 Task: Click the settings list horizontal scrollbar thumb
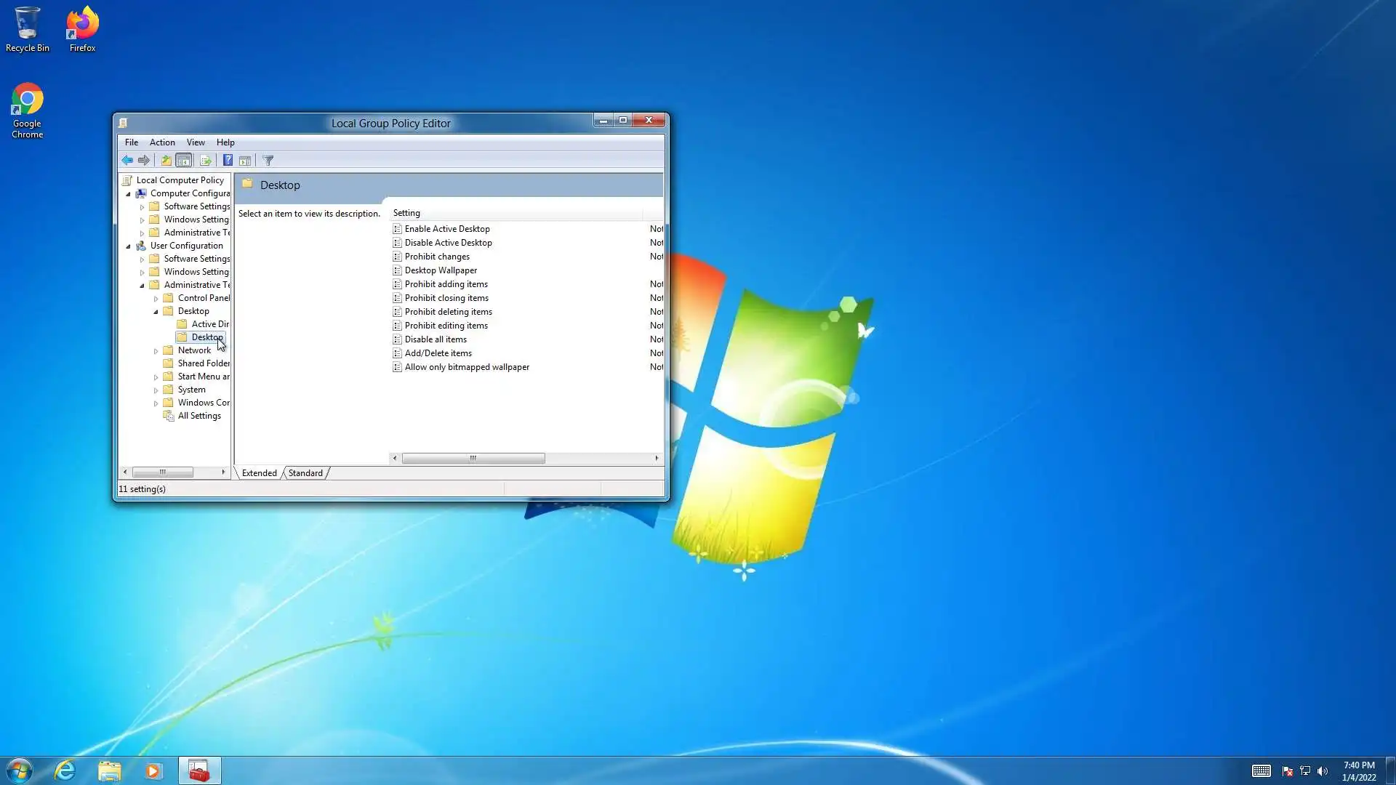point(473,459)
